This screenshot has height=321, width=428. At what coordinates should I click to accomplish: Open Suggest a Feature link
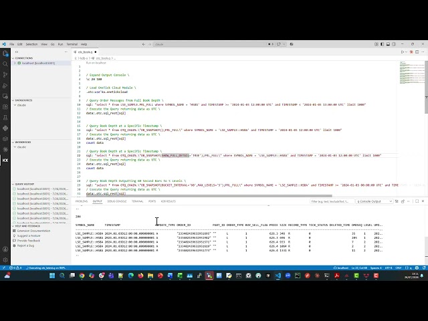pos(29,236)
